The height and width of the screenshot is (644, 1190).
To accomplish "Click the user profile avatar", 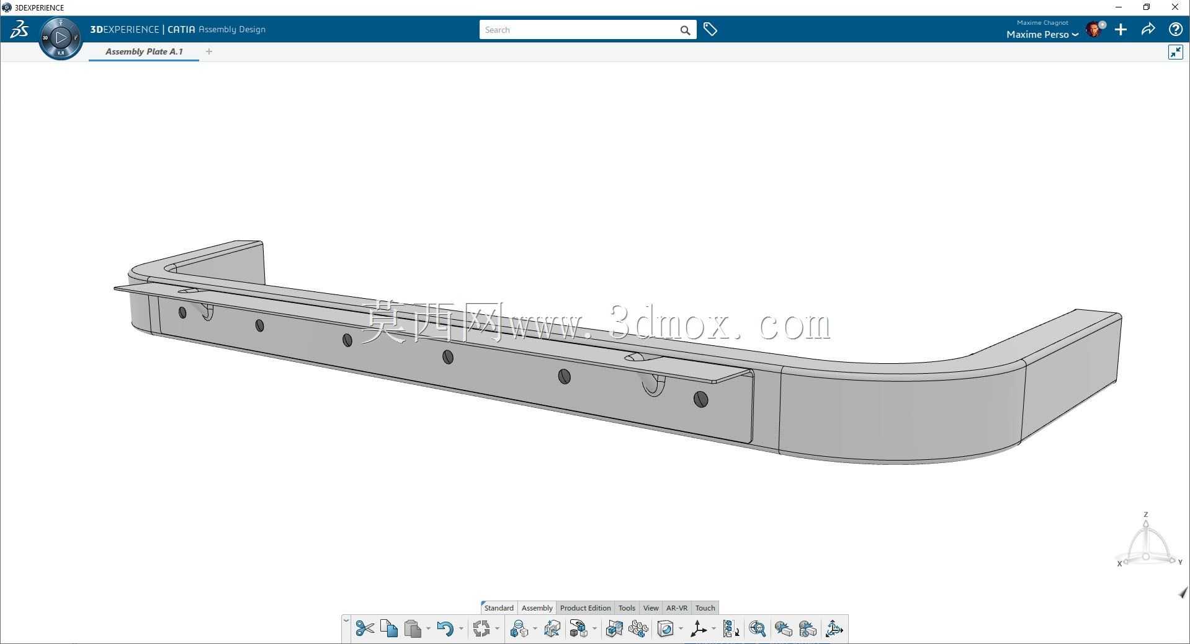I will (x=1094, y=29).
